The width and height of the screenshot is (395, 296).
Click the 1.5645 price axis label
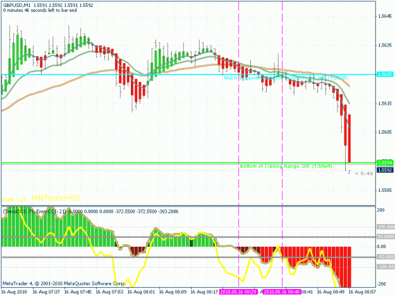coord(385,16)
